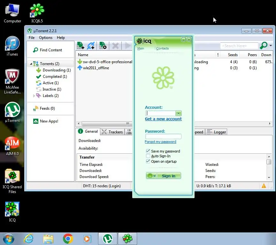The image size is (276, 245).
Task: Click the ICQ Sign in button
Action: [x=169, y=176]
